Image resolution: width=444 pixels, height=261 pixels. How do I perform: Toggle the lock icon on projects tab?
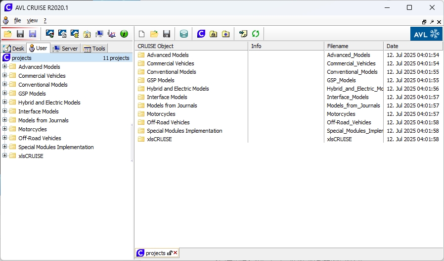coord(170,253)
